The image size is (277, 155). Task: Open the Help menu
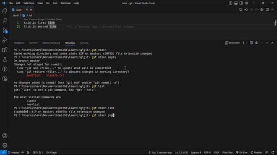(76, 3)
